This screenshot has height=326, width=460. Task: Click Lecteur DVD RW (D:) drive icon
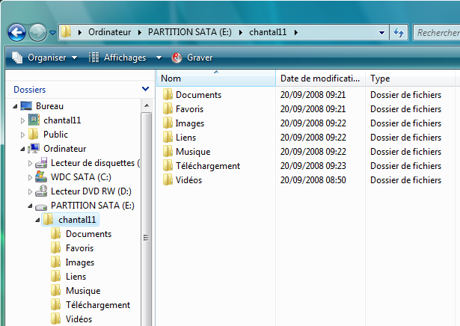pyautogui.click(x=41, y=191)
